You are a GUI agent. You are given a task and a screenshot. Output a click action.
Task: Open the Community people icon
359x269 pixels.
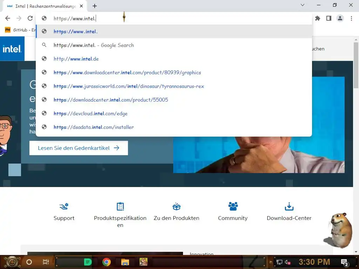[x=233, y=206]
